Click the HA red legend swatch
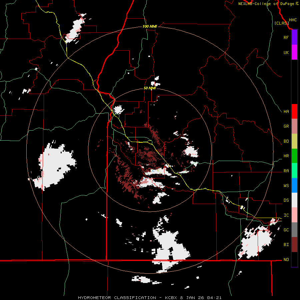Screen dimensions: 300x300 [x=294, y=111]
